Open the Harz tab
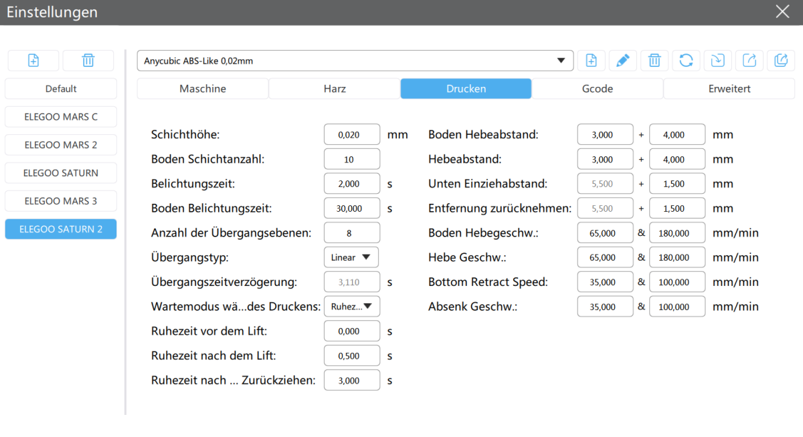Viewport: 803px width, 437px height. tap(335, 88)
